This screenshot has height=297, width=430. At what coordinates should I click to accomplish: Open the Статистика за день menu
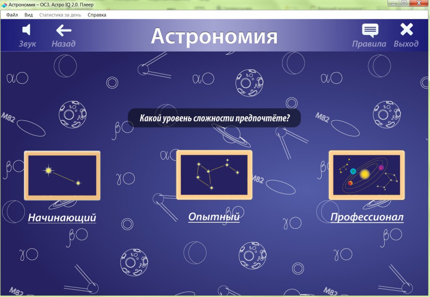click(x=60, y=15)
